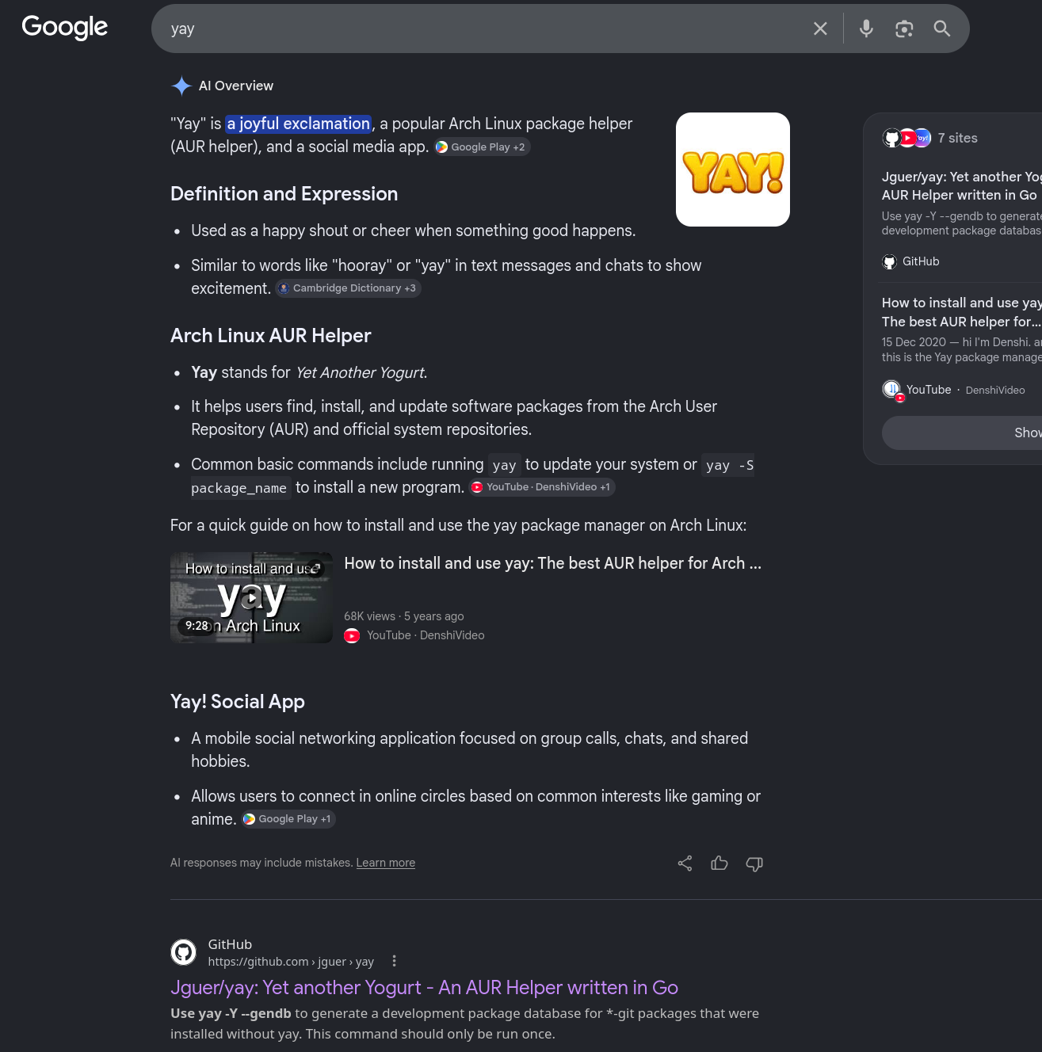Click the 'Arch Linux AUR Helper' heading
Viewport: 1042px width, 1052px height.
(271, 336)
